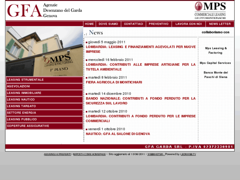The image size is (240, 180).
Task: Click date mercoledì 16 febbraio 2011
Action: tap(111, 60)
